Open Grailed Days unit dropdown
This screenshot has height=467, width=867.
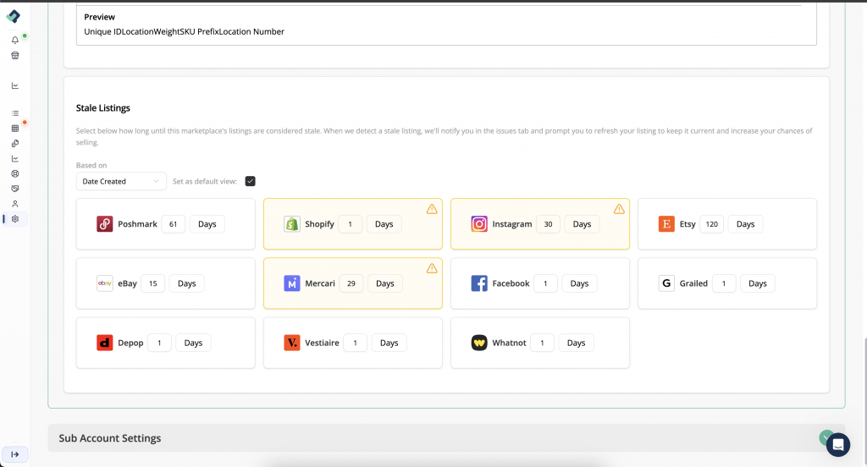pyautogui.click(x=758, y=283)
